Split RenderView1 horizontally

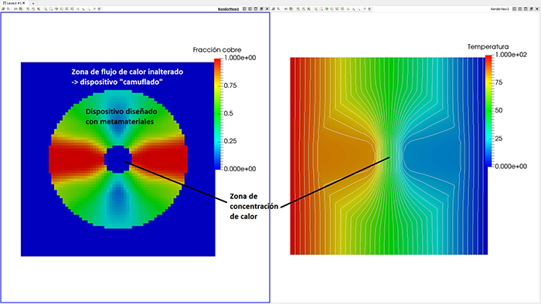coord(245,9)
